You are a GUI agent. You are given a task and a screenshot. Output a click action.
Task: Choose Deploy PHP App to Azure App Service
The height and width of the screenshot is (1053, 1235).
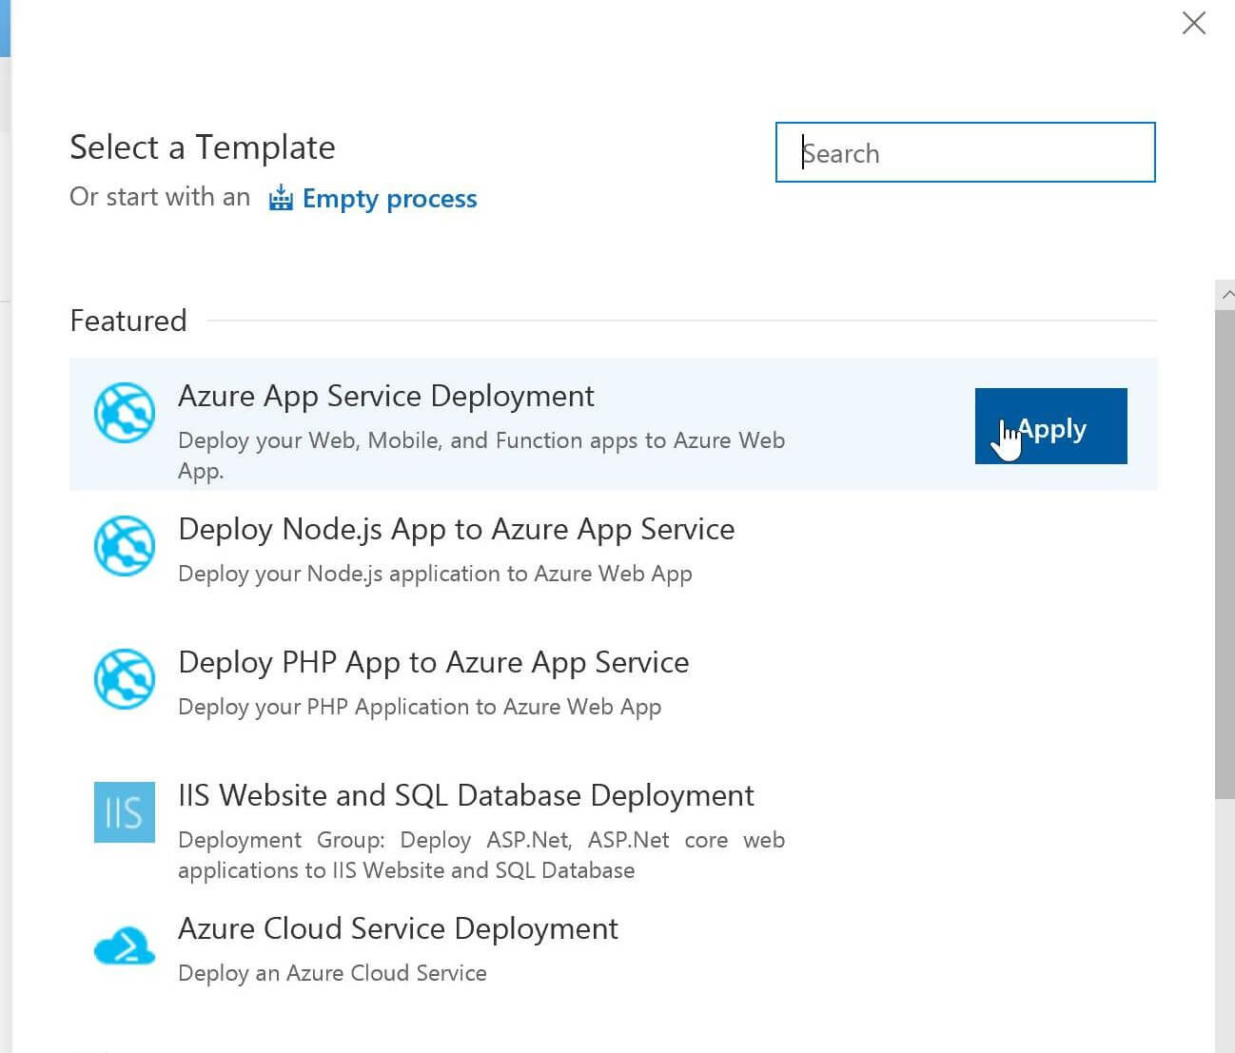[433, 662]
